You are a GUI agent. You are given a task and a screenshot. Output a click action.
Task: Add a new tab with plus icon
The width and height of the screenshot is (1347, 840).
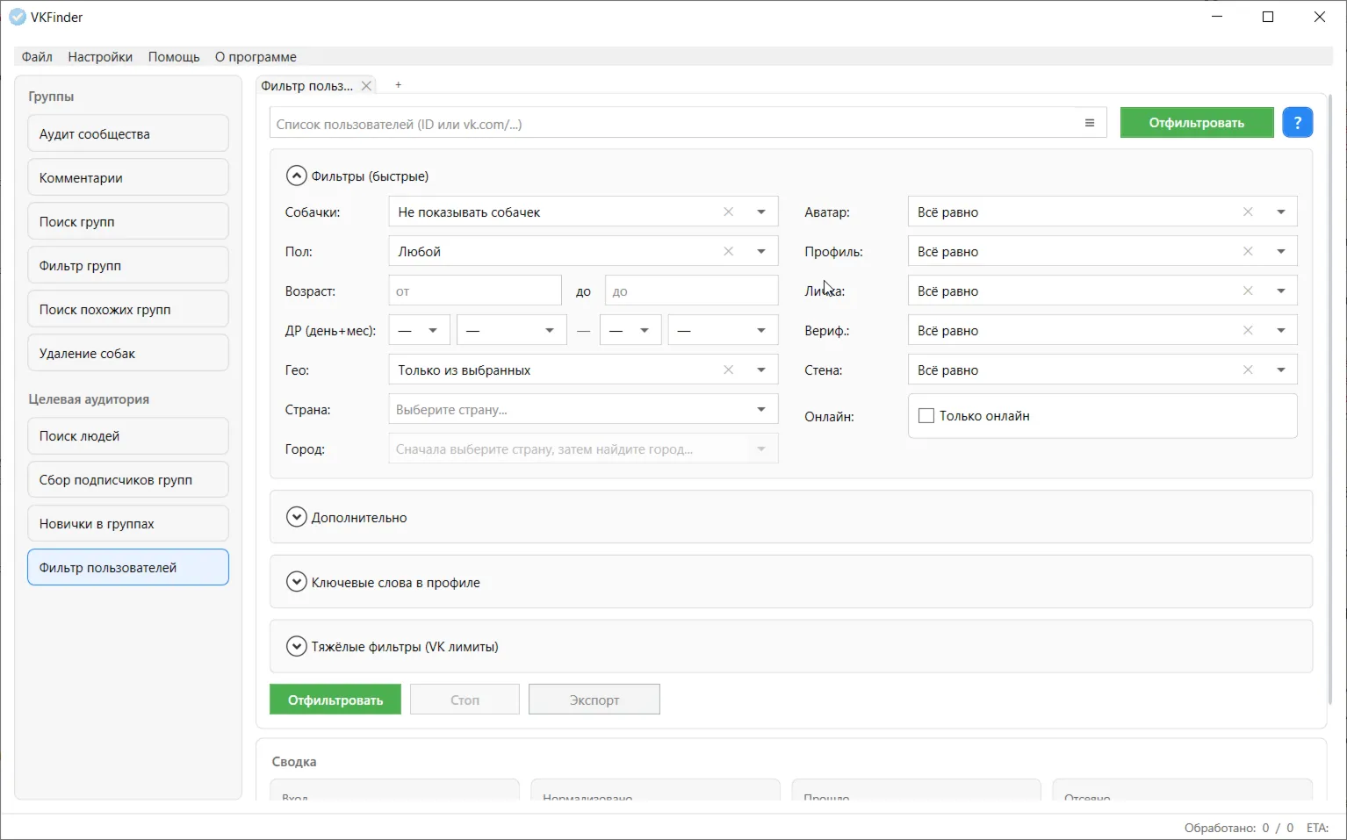coord(398,85)
